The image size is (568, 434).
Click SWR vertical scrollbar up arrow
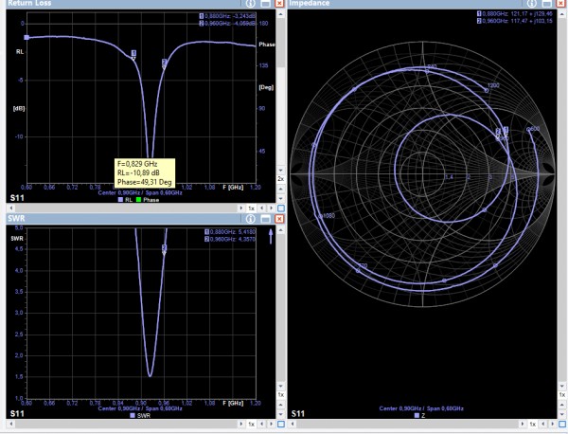tap(281, 229)
